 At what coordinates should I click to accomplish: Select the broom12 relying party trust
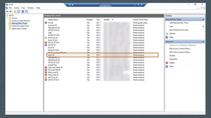point(51,48)
